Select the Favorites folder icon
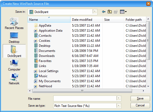Image resolution: width=153 pixels, height=112 pixels. [36, 61]
